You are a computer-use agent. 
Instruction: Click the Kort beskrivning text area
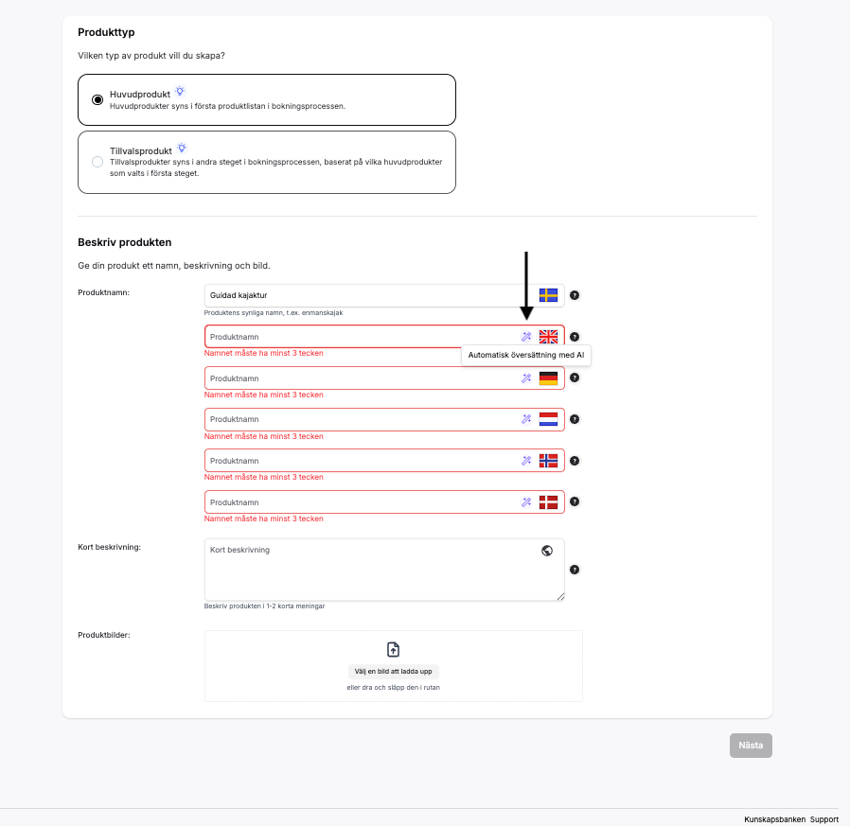(x=369, y=571)
